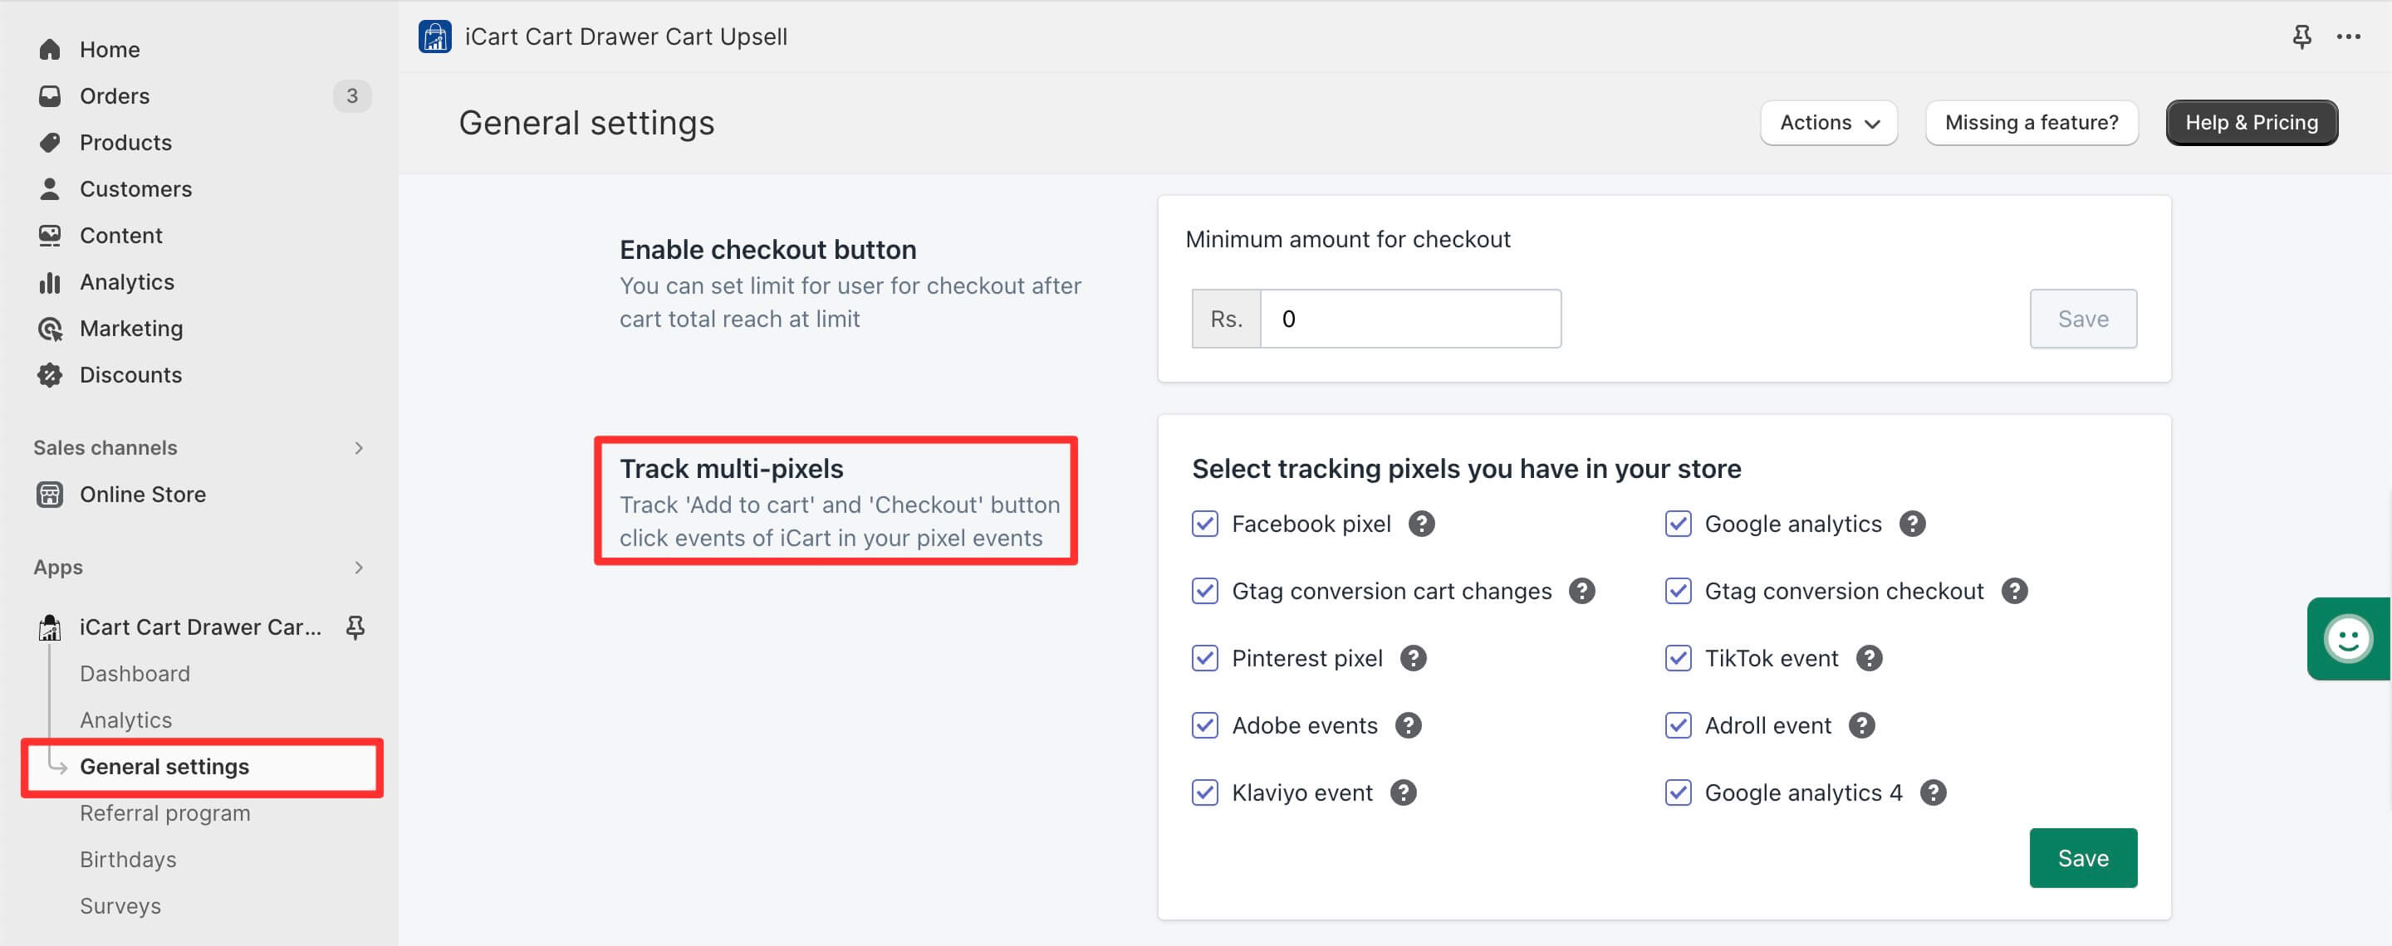Image resolution: width=2392 pixels, height=946 pixels.
Task: Show help for Pinterest pixel
Action: 1414,659
